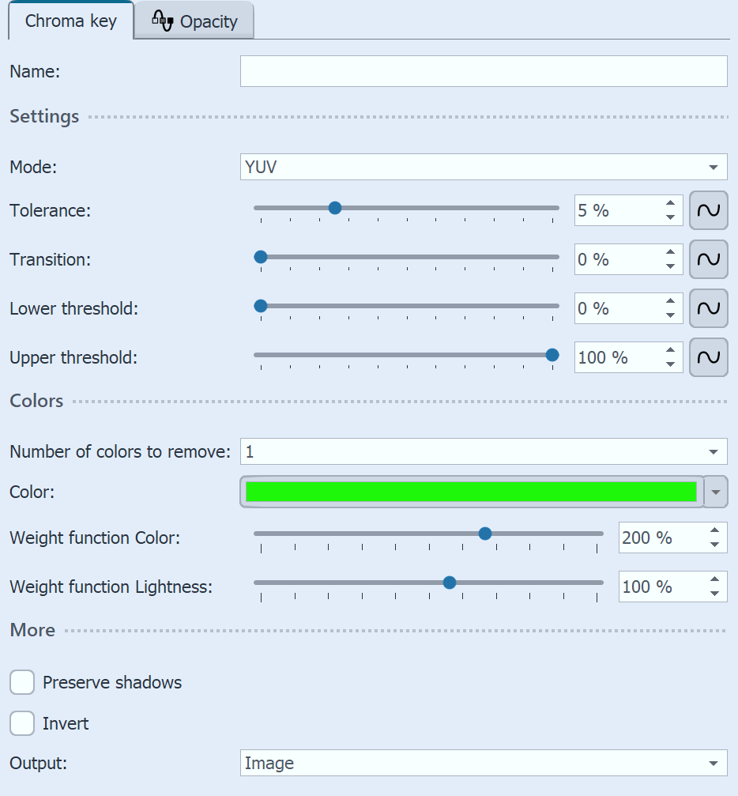The height and width of the screenshot is (796, 738).
Task: Click the Weight function Color slider handle
Action: [484, 534]
